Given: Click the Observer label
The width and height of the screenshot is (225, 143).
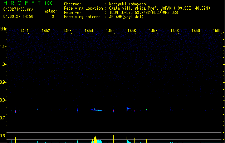Looking at the screenshot, I should coord(73,4).
